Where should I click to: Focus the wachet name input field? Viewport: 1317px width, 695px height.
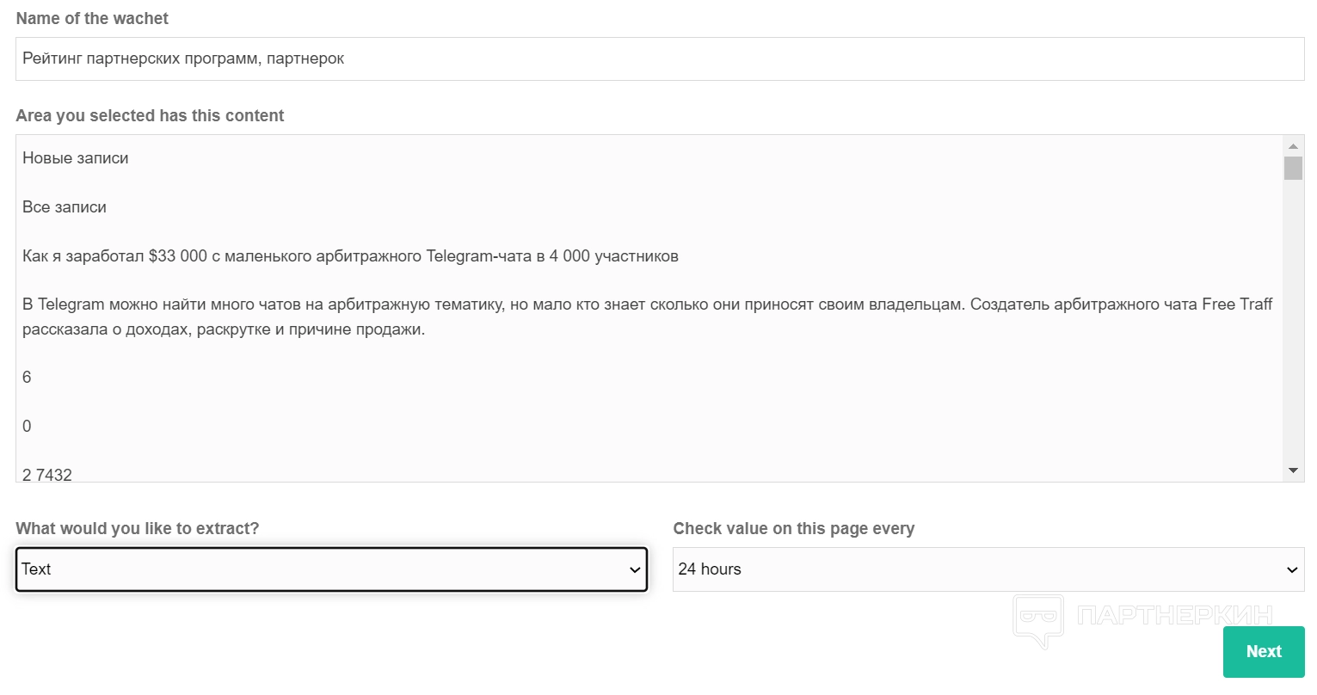tap(659, 59)
